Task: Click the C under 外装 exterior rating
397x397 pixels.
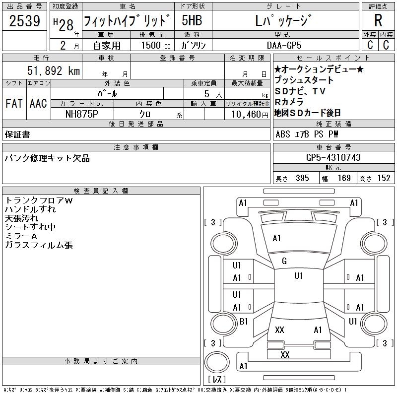Action: 370,45
